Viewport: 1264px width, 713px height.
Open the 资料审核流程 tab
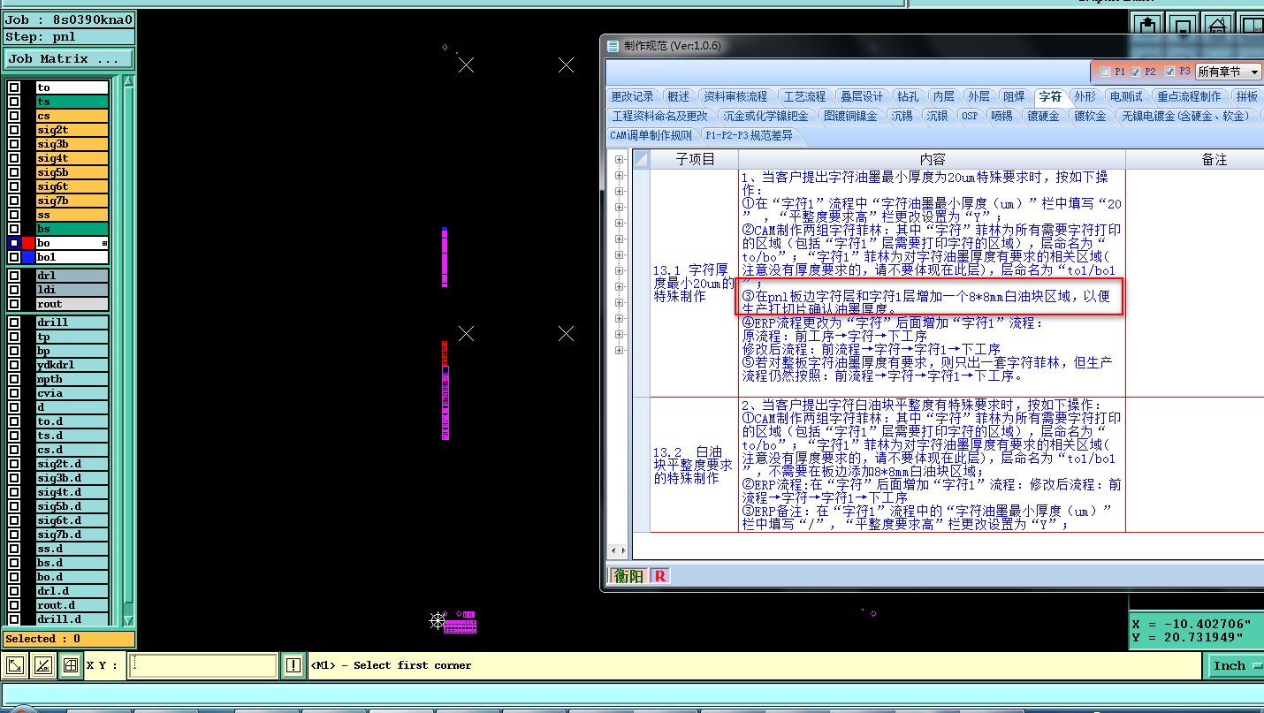[735, 96]
